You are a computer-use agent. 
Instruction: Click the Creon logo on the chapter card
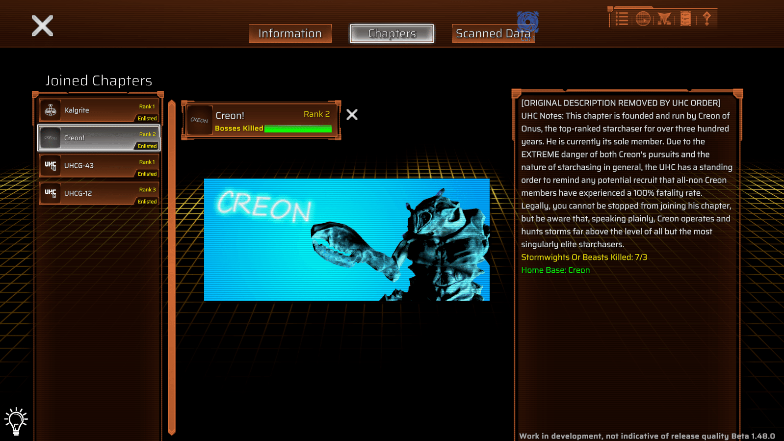(199, 120)
